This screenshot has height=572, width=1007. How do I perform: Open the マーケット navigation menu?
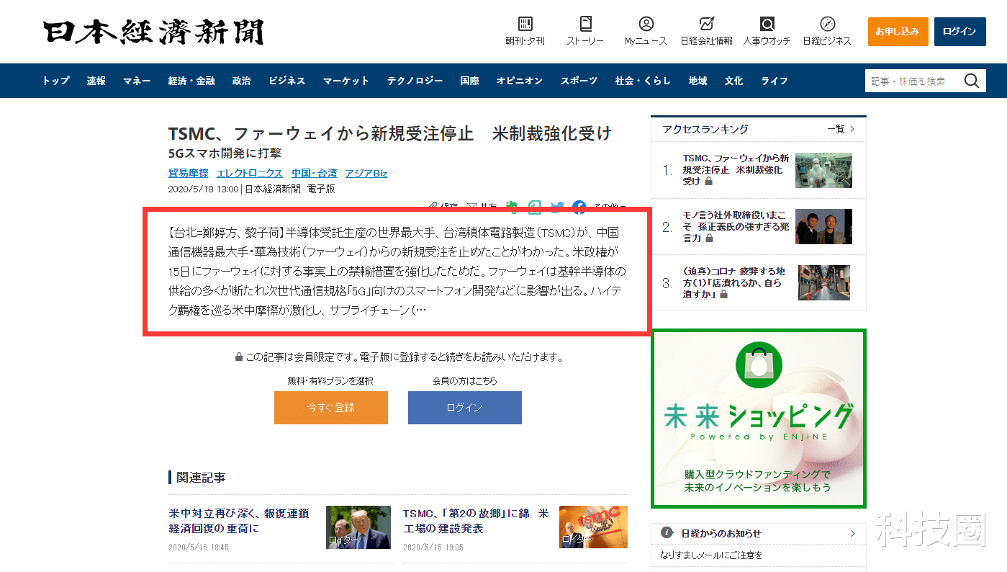pos(346,81)
